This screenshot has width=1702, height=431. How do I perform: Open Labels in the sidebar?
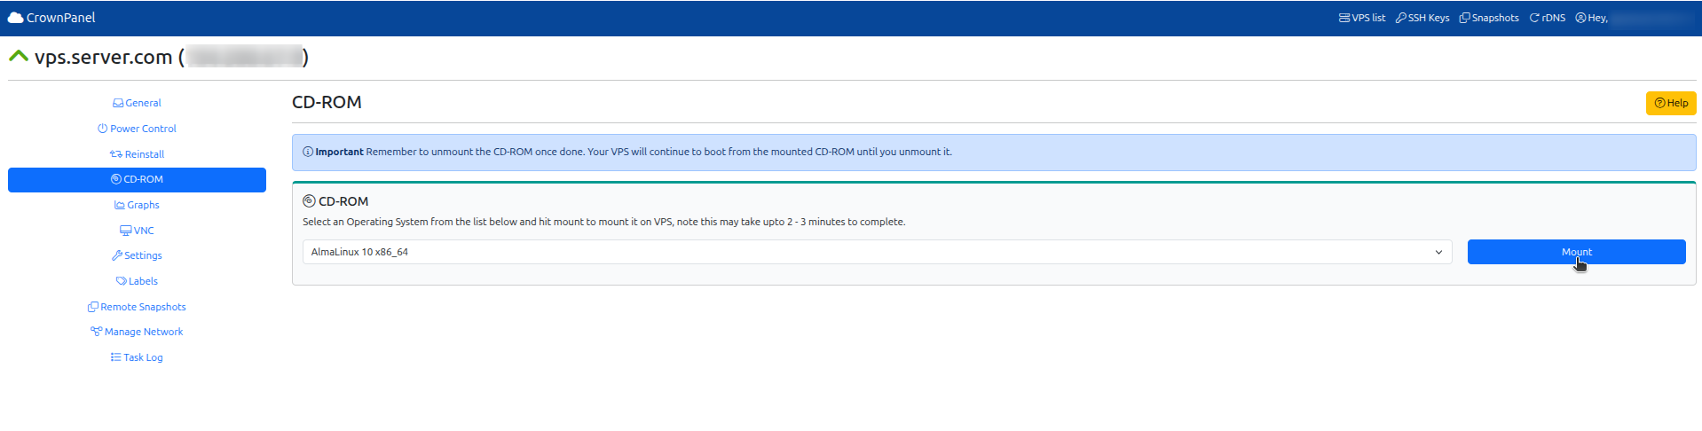137,281
